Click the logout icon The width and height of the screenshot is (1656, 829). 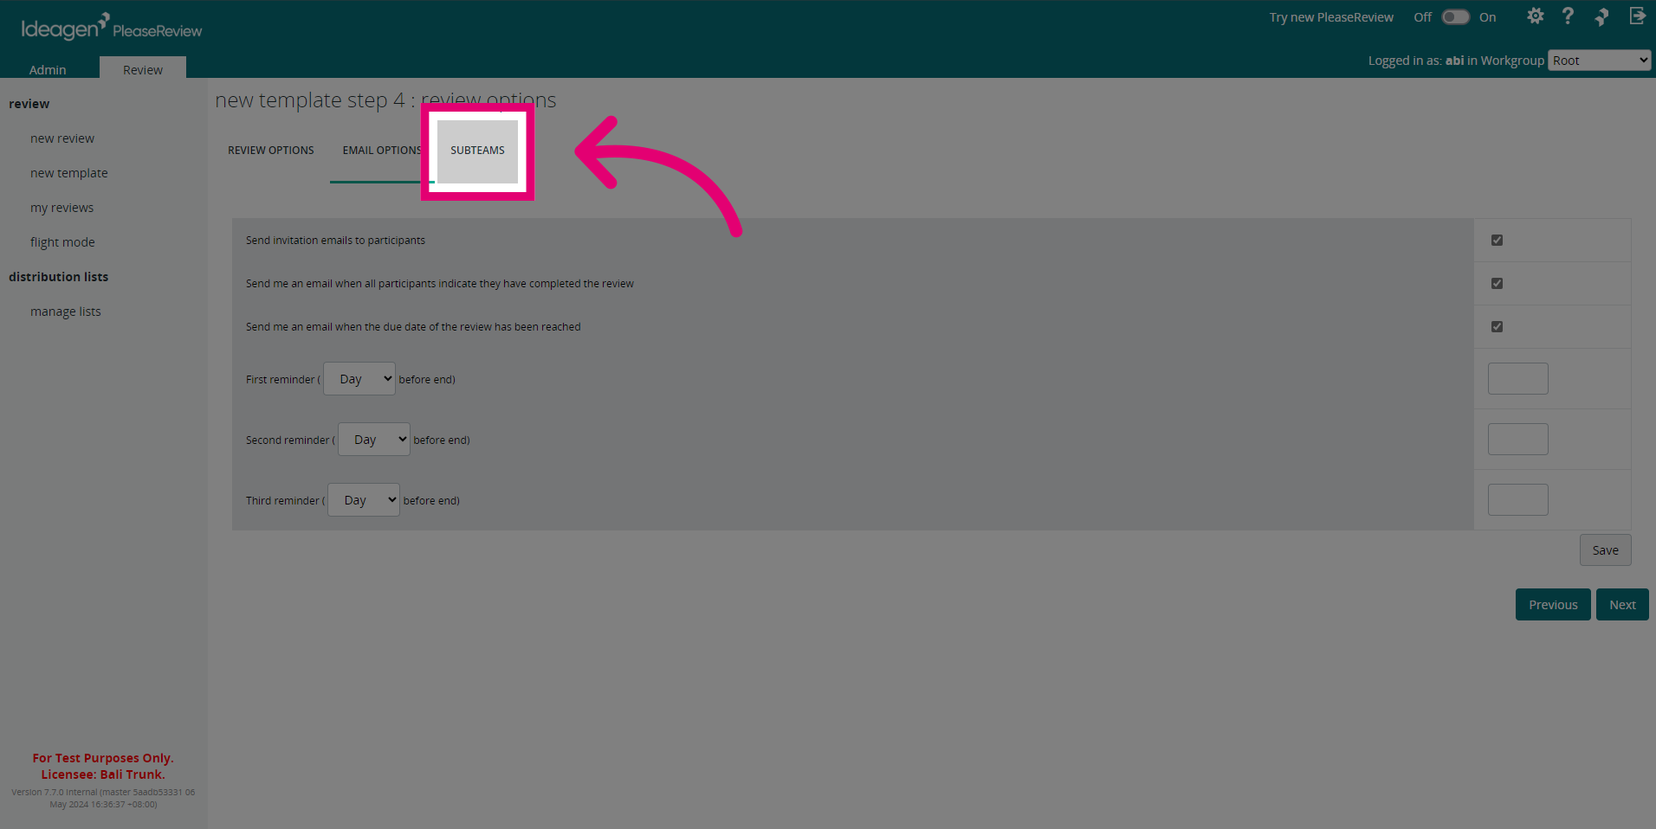click(1637, 16)
